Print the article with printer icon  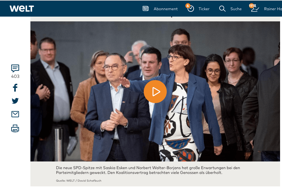(15, 129)
